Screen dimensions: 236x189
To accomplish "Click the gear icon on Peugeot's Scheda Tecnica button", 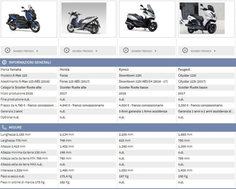I will point(185,50).
